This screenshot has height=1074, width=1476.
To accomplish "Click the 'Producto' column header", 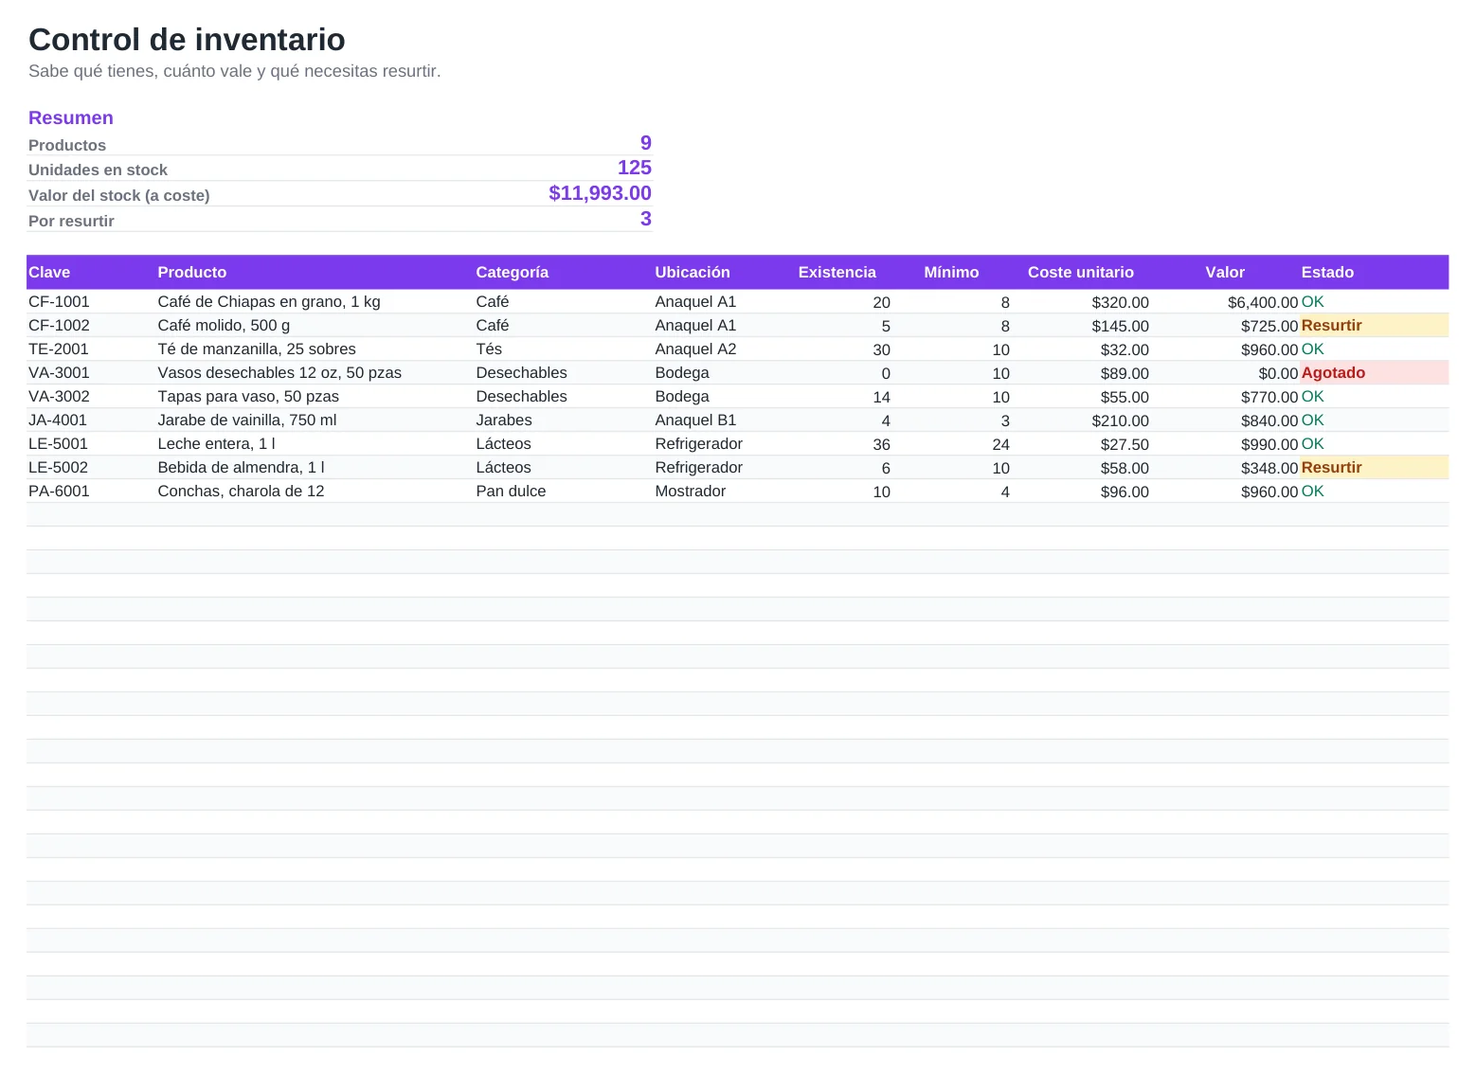I will point(192,272).
